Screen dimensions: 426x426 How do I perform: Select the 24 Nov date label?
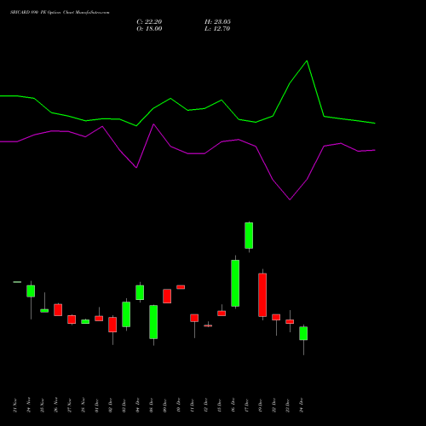click(x=29, y=406)
